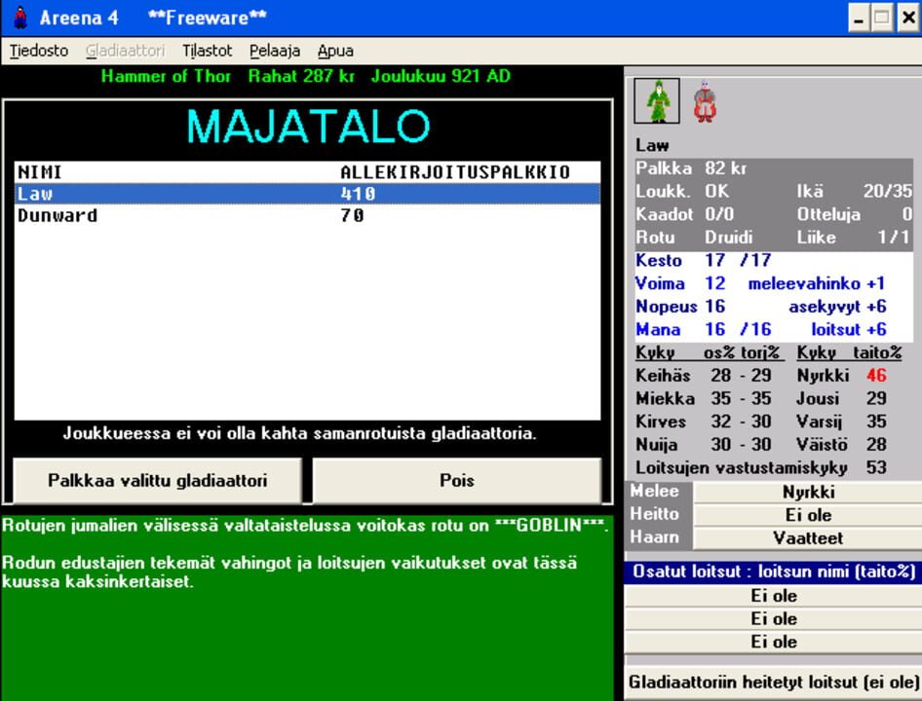Select Dunward row in the gladiator list
Image resolution: width=922 pixels, height=701 pixels.
308,215
